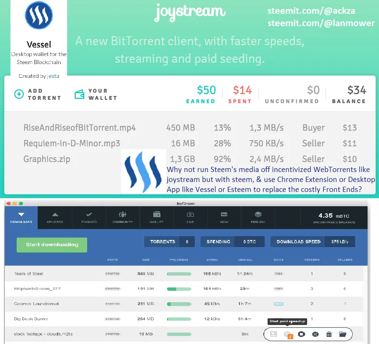Click the stop icon in the row actions

pos(301,334)
